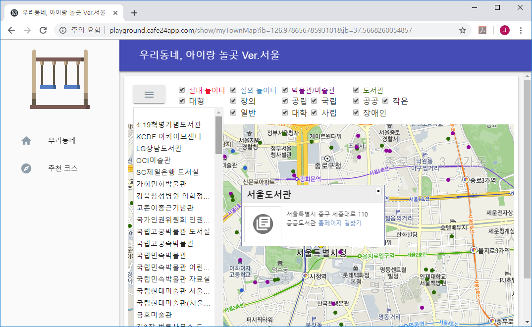The width and height of the screenshot is (532, 327).
Task: Select LG상남도서관 in the list
Action: pyautogui.click(x=159, y=149)
